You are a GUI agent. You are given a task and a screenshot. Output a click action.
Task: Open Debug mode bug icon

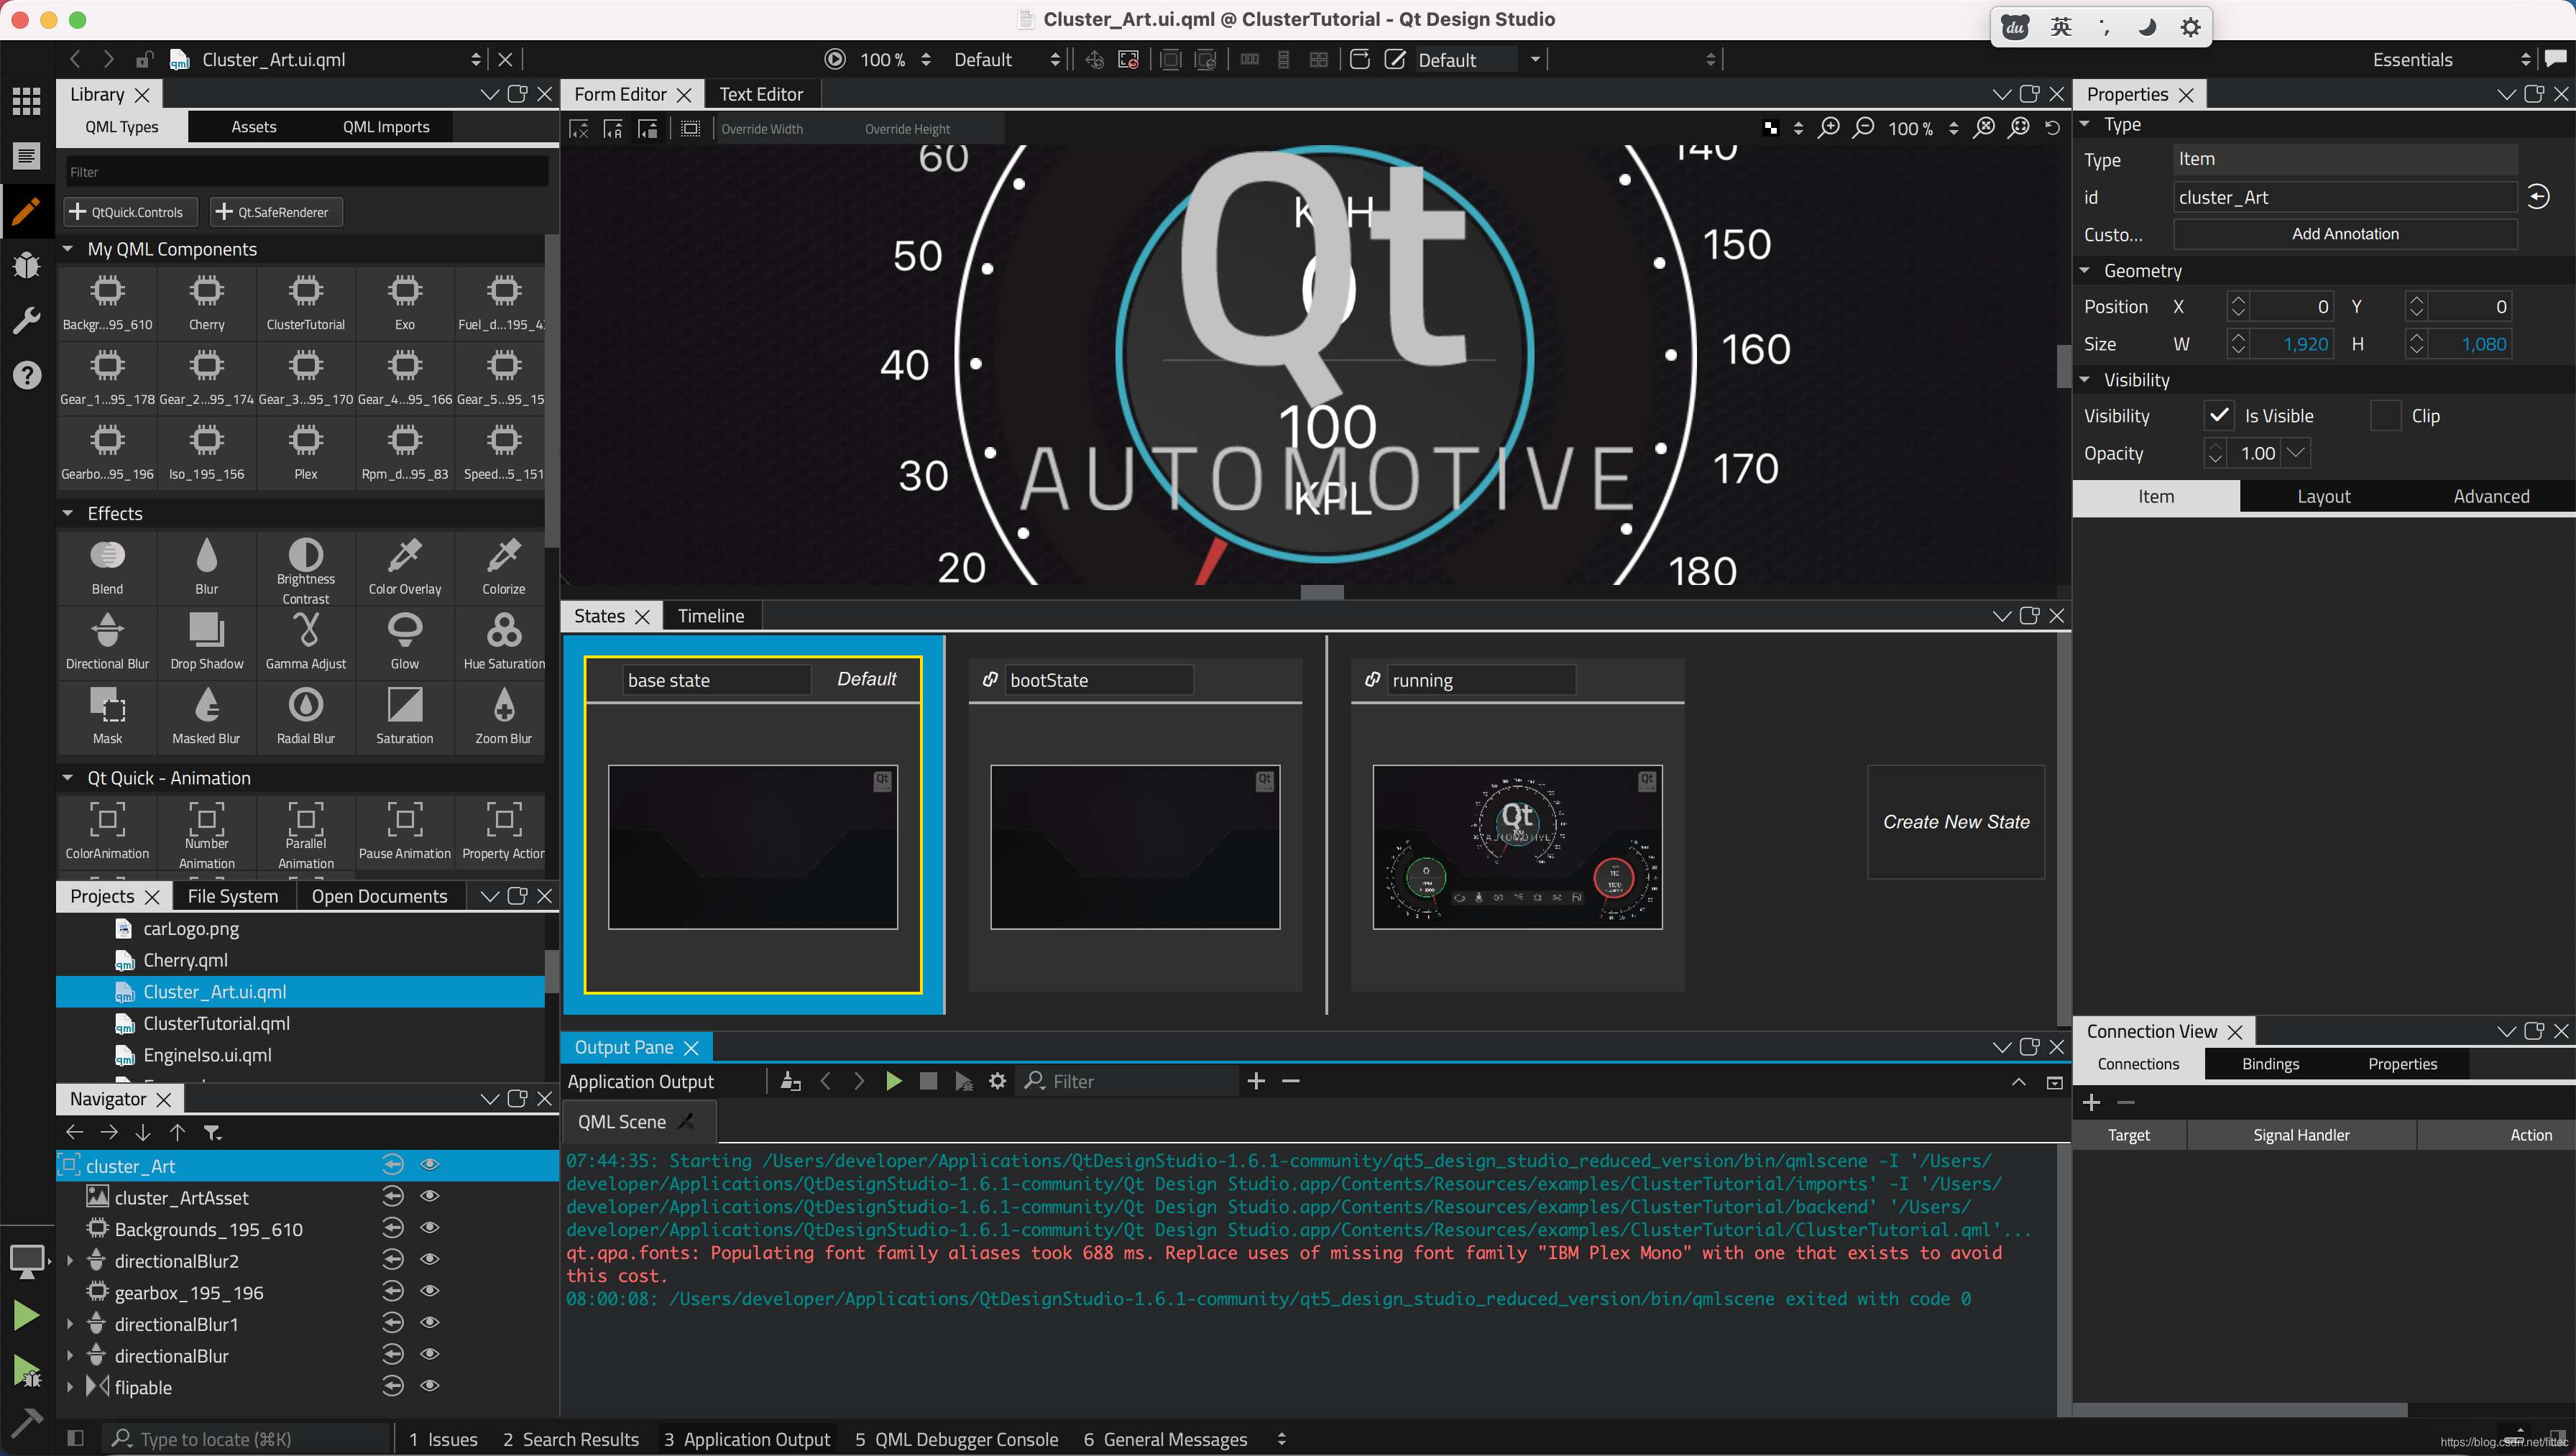point(26,265)
